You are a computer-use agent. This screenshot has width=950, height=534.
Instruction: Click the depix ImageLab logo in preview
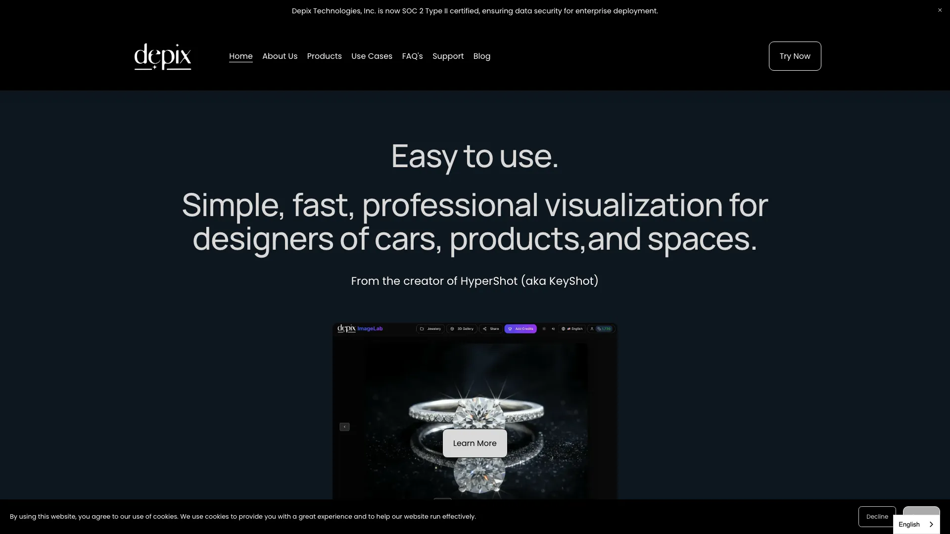pos(360,329)
